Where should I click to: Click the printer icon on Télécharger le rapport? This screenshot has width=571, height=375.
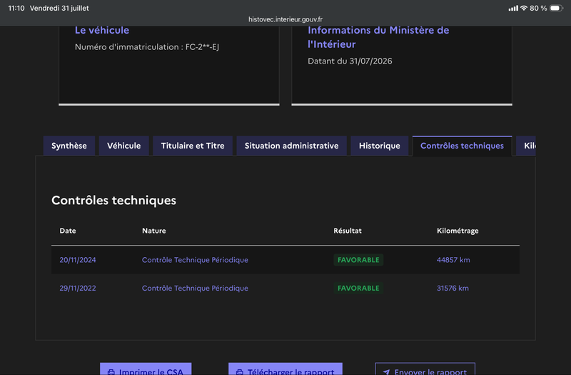240,372
